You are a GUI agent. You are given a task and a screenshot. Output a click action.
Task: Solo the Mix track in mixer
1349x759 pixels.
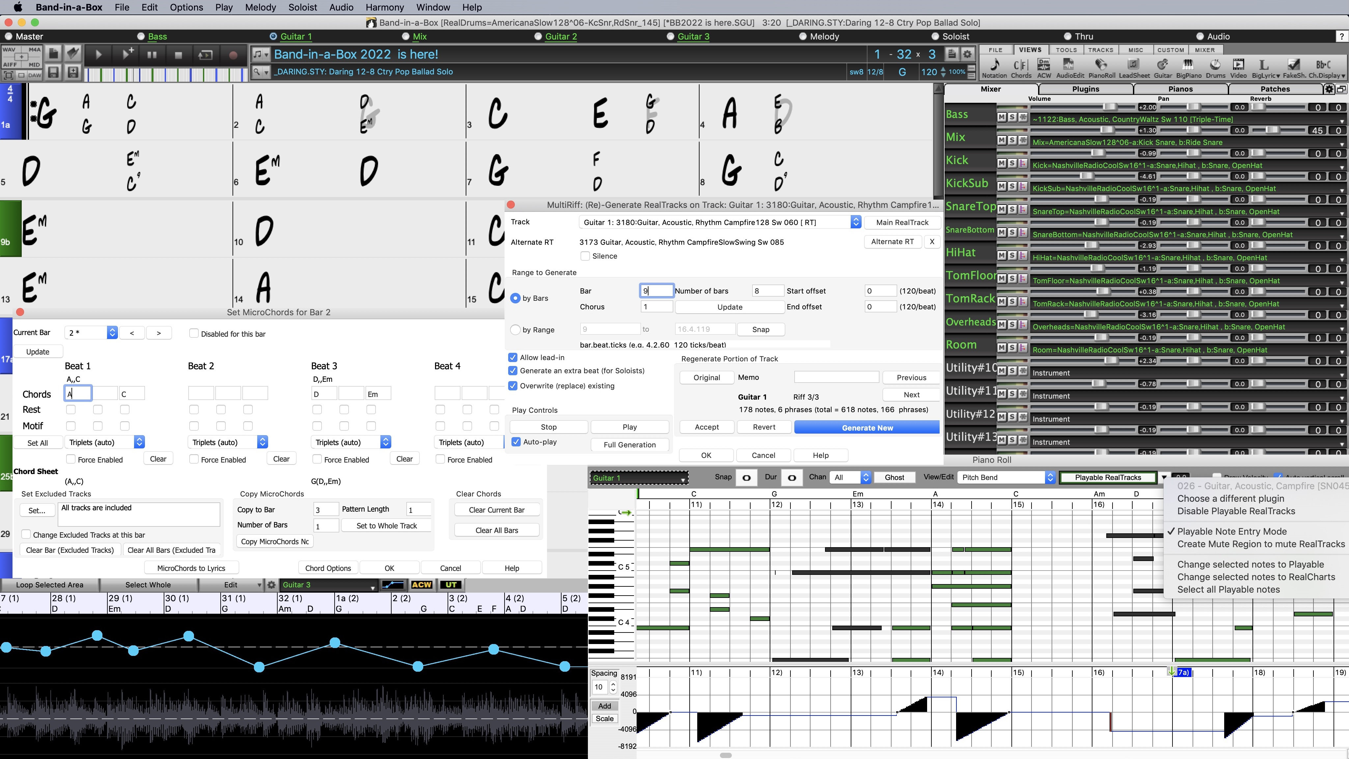(x=1012, y=140)
